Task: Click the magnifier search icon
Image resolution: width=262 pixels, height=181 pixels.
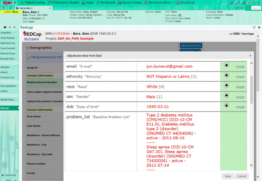Action: coord(248,8)
